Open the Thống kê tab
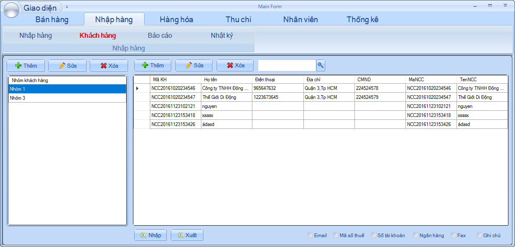This screenshot has height=247, width=515. [x=363, y=19]
